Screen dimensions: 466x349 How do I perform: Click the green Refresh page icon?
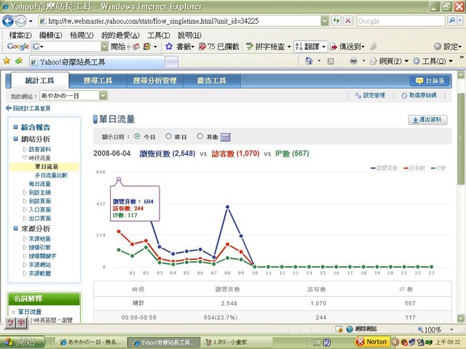336,21
